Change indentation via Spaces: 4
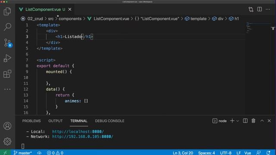276x155 pixels. 206,153
